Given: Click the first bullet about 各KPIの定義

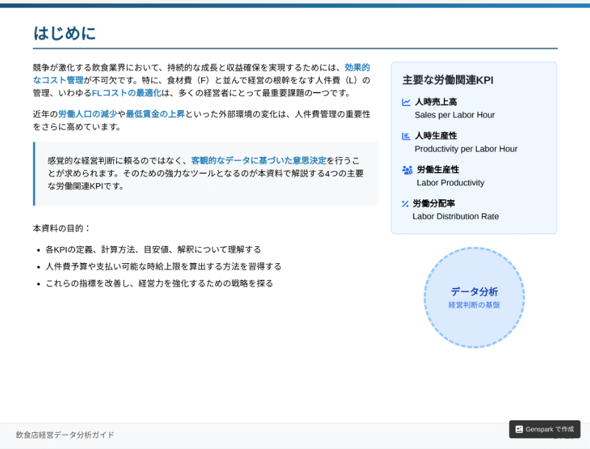Looking at the screenshot, I should click(x=153, y=250).
